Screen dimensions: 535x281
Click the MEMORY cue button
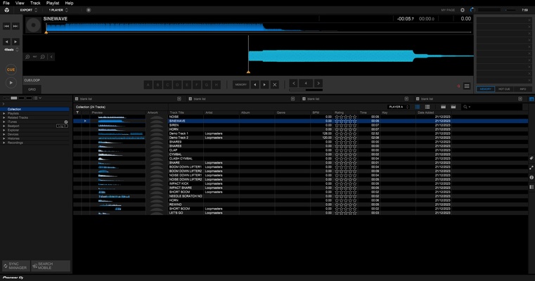pyautogui.click(x=241, y=84)
